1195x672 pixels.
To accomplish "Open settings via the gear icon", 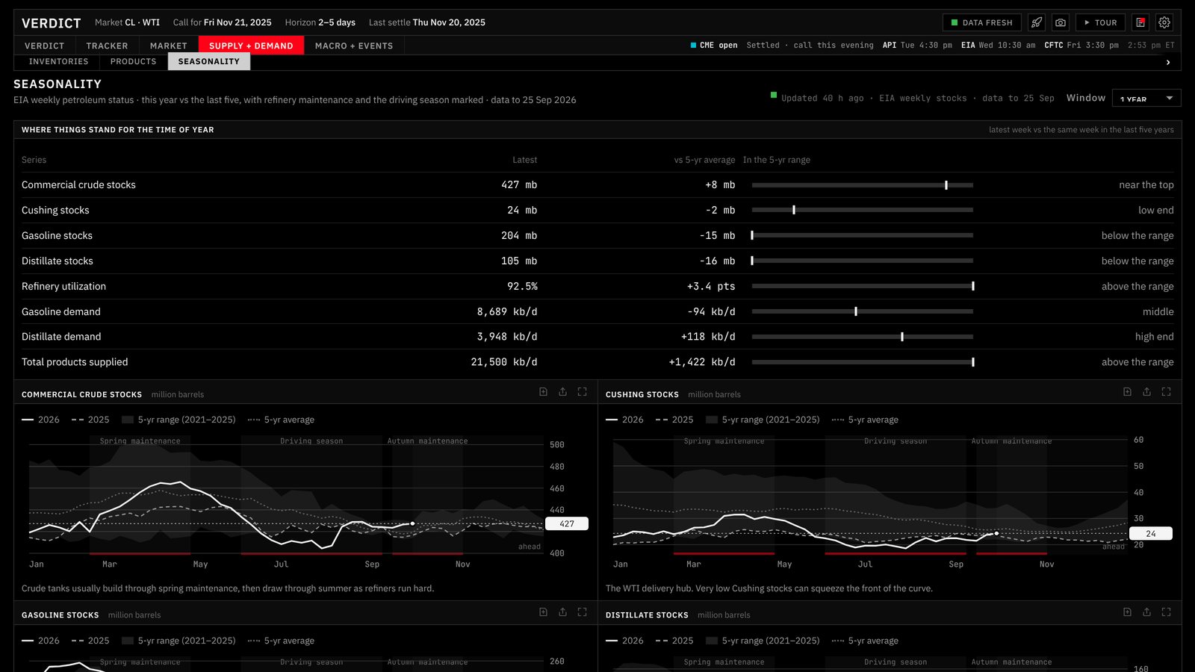I will coord(1164,22).
